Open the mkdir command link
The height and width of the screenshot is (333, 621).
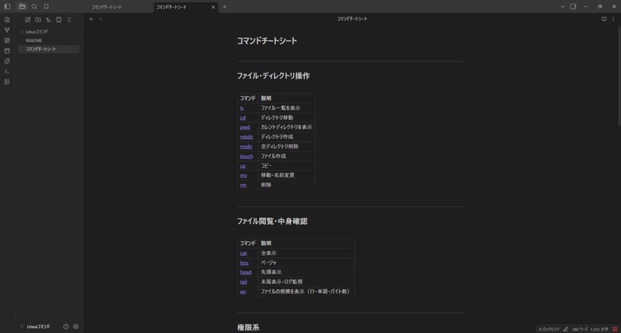click(246, 137)
